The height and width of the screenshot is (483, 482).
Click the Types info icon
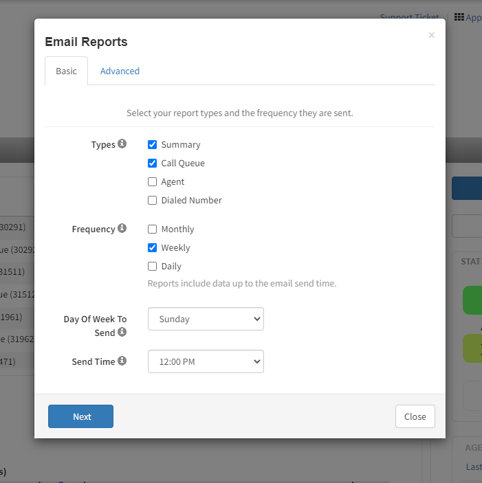(x=122, y=144)
